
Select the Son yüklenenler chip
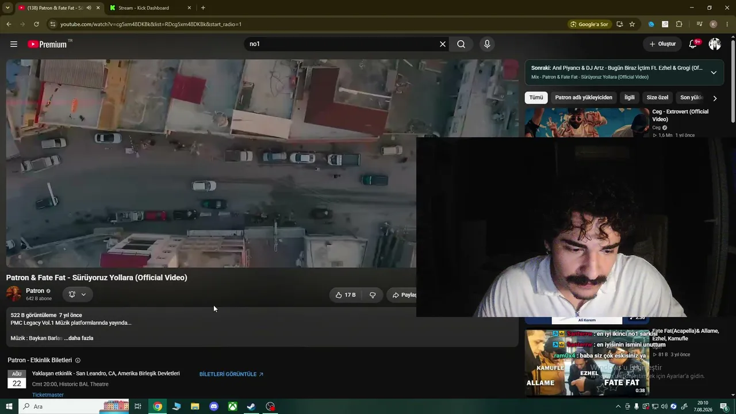tap(691, 98)
